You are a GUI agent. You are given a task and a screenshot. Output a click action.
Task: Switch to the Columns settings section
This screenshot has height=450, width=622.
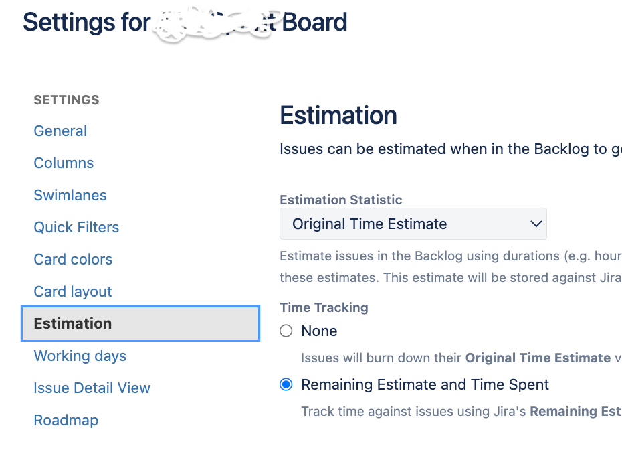point(64,163)
